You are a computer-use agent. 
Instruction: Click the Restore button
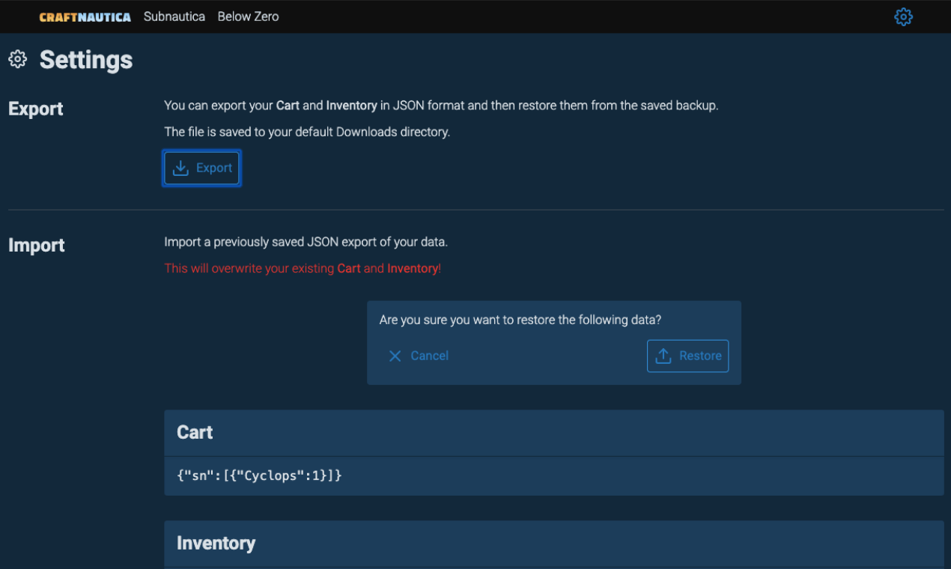coord(687,356)
